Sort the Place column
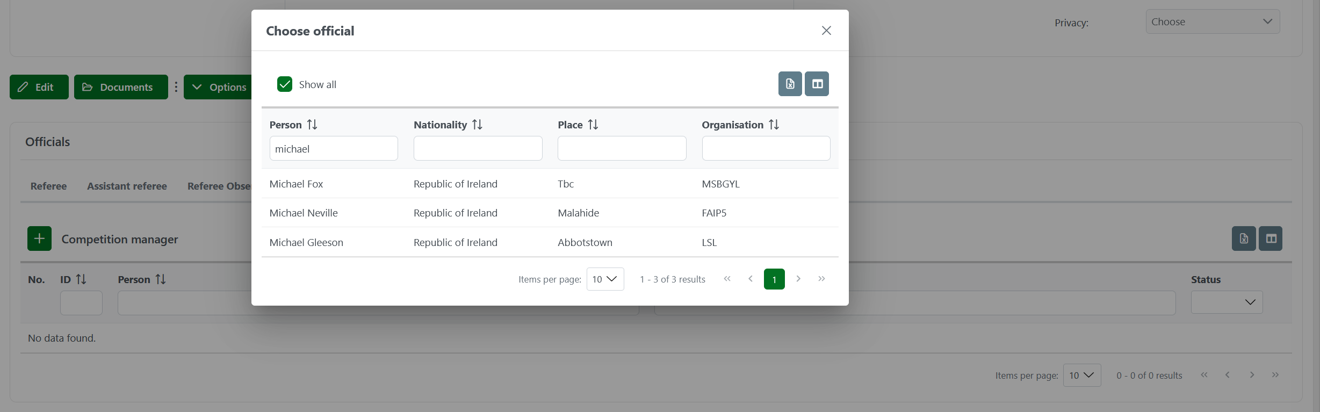This screenshot has width=1320, height=412. [593, 125]
